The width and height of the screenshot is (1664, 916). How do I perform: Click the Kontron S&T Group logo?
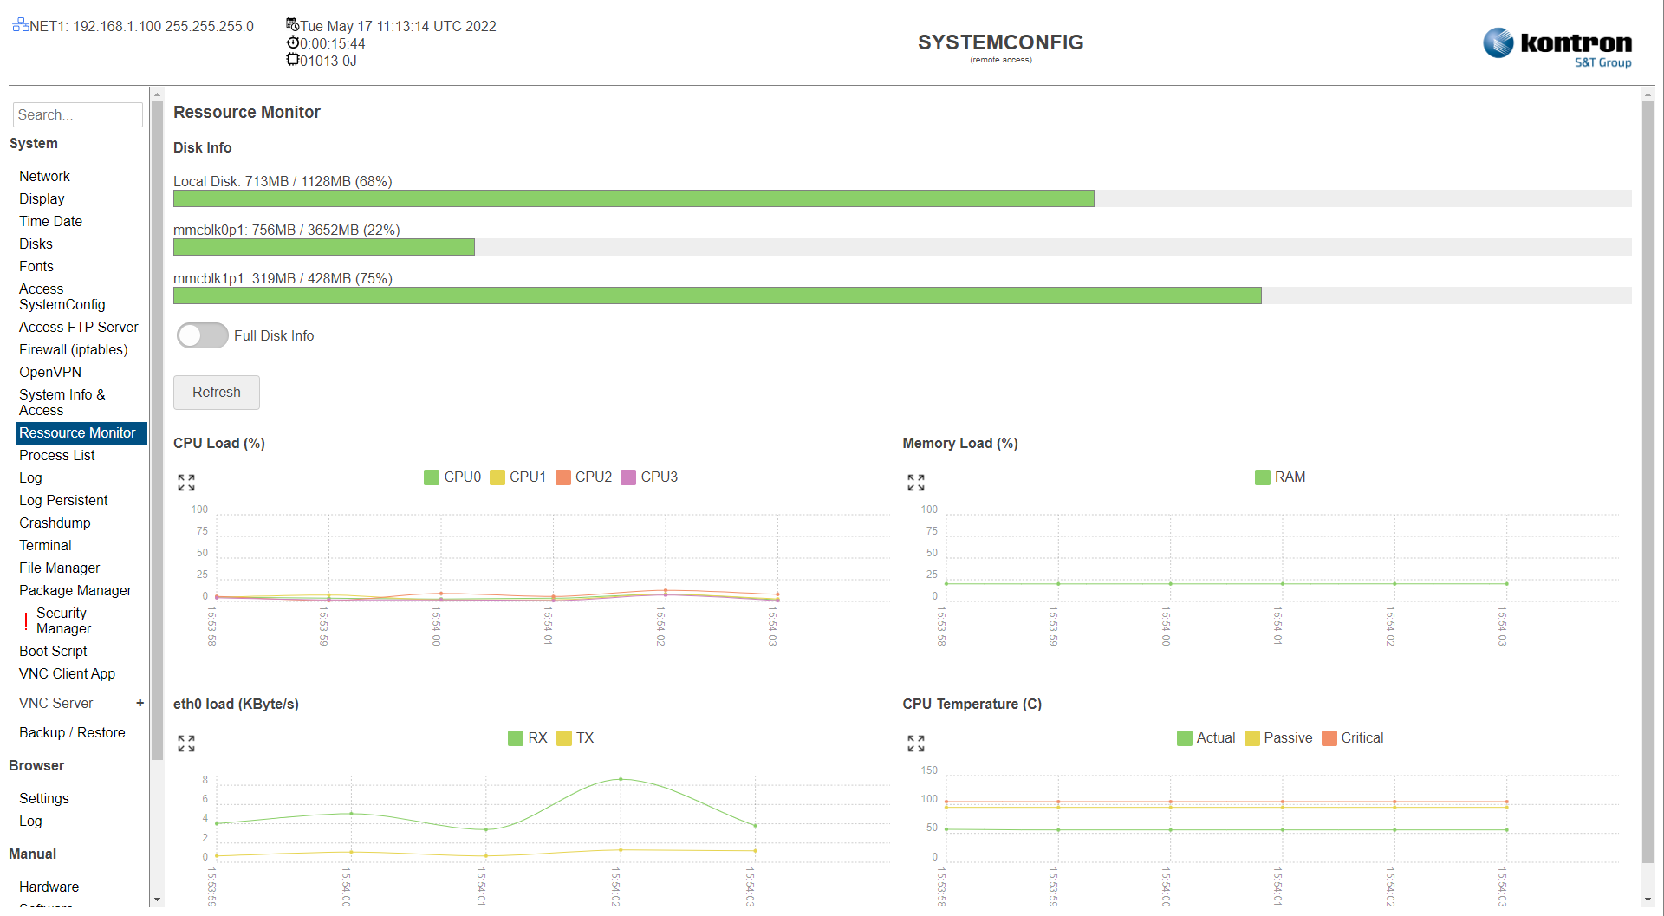[1556, 44]
